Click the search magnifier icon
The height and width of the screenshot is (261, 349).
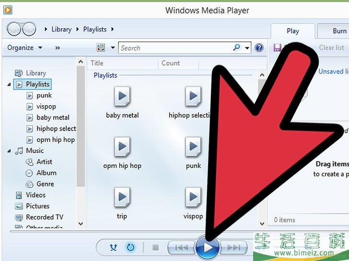coord(236,47)
